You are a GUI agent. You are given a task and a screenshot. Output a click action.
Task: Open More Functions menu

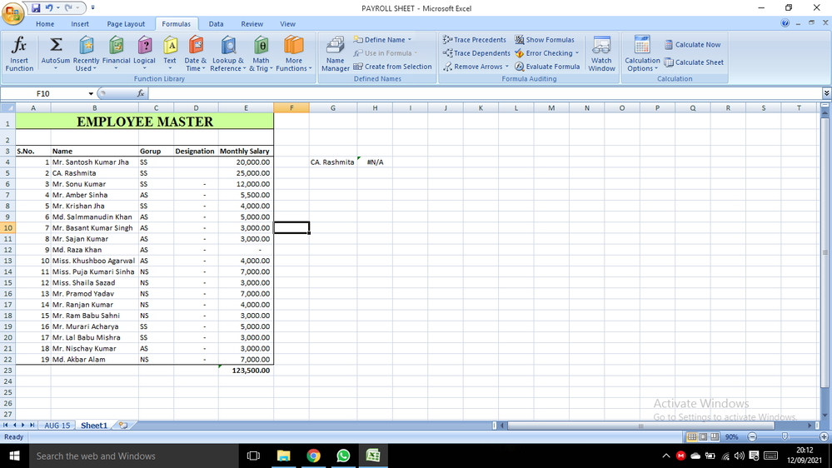tap(293, 53)
